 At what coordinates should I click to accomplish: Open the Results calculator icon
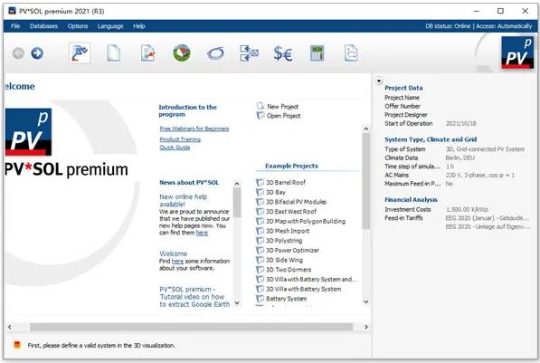[317, 53]
